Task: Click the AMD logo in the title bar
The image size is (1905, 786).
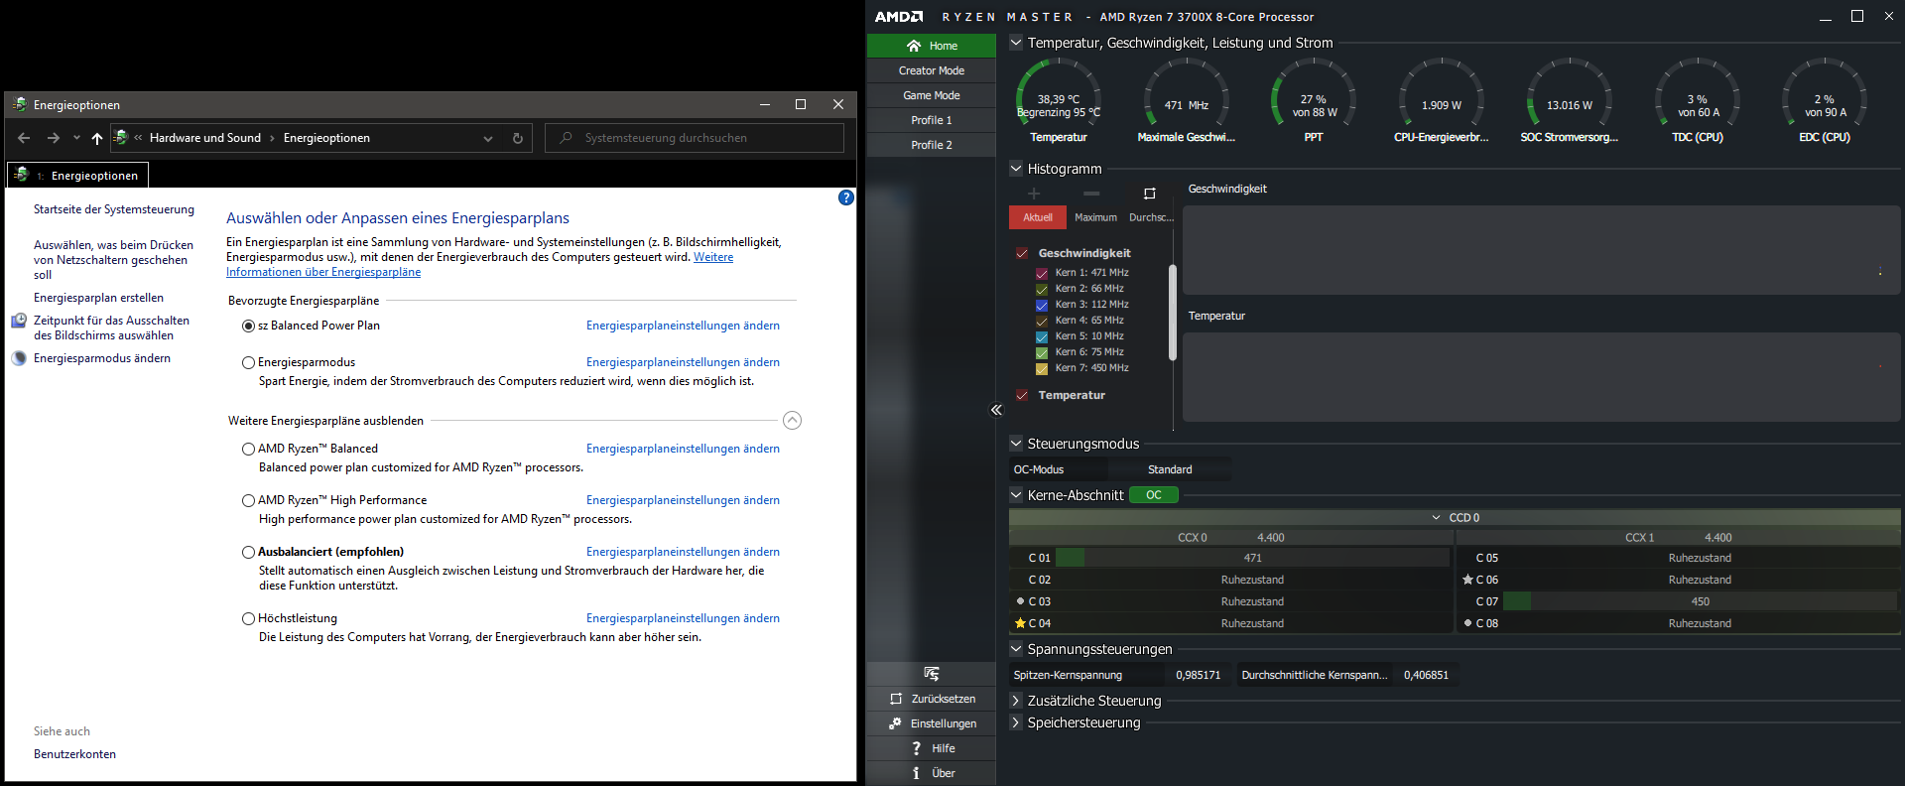Action: point(899,17)
